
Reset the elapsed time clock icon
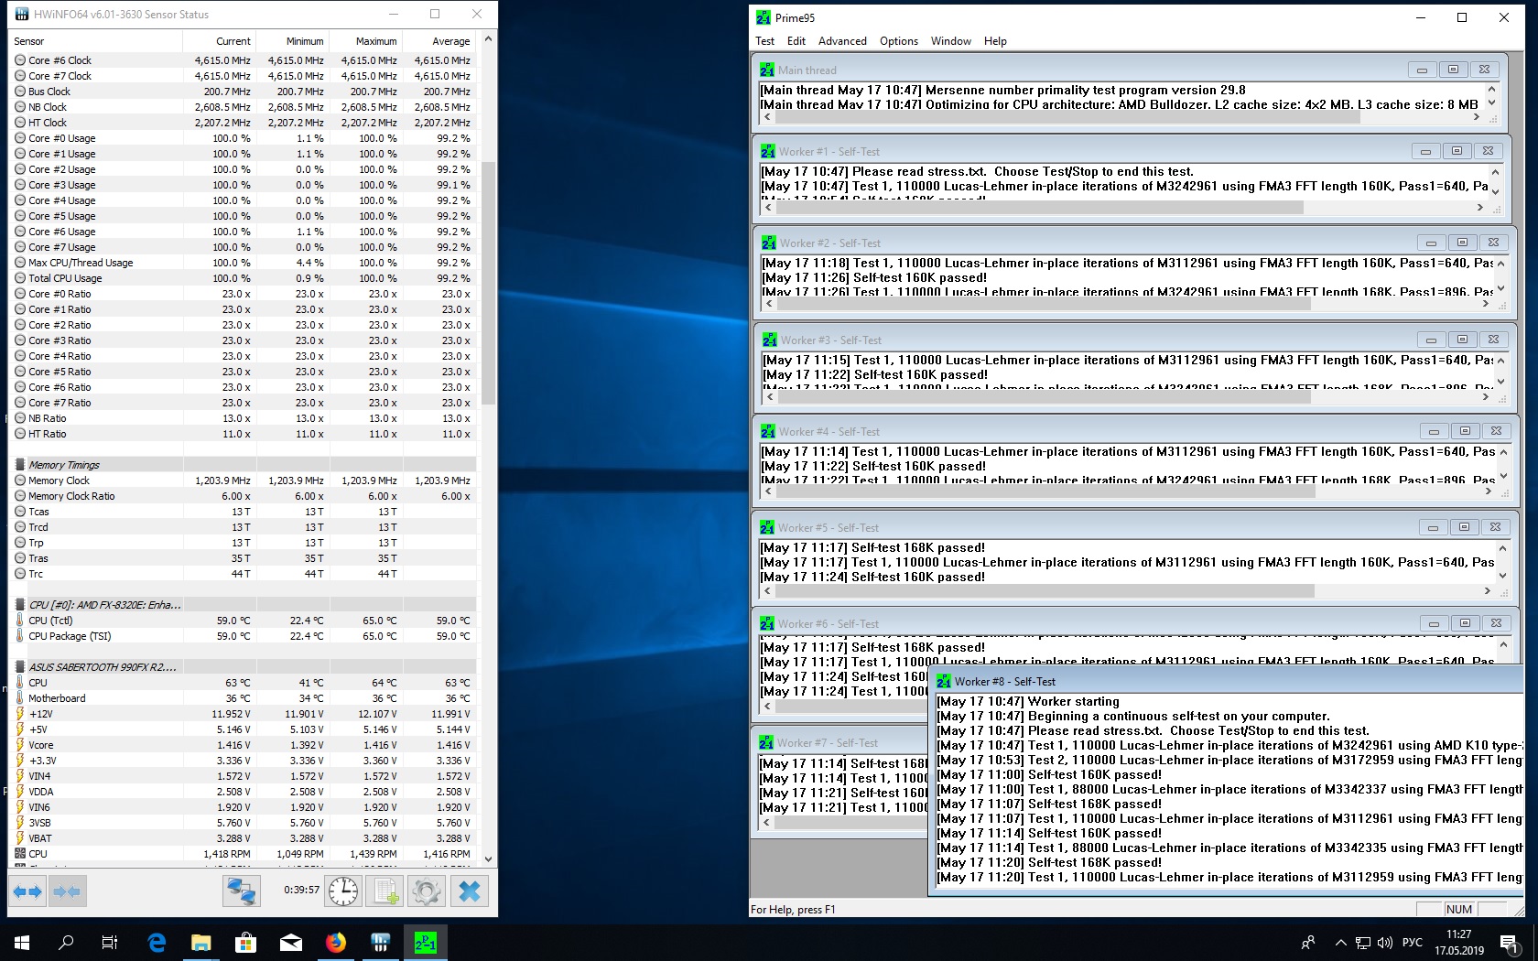[x=343, y=891]
